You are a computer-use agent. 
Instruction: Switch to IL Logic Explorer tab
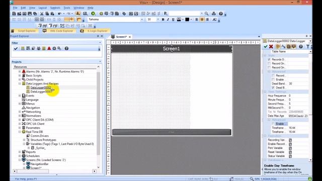tap(95, 31)
